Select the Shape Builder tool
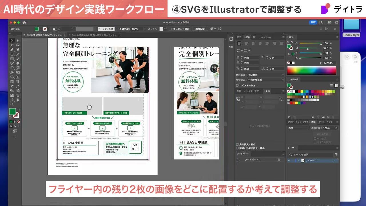 (x=12, y=77)
